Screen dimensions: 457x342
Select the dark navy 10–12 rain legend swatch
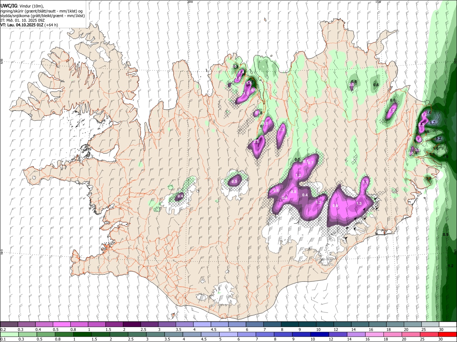[x=320, y=335]
